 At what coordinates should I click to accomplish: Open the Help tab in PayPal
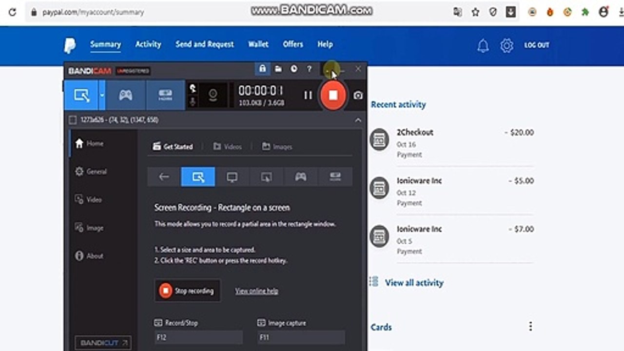[325, 44]
